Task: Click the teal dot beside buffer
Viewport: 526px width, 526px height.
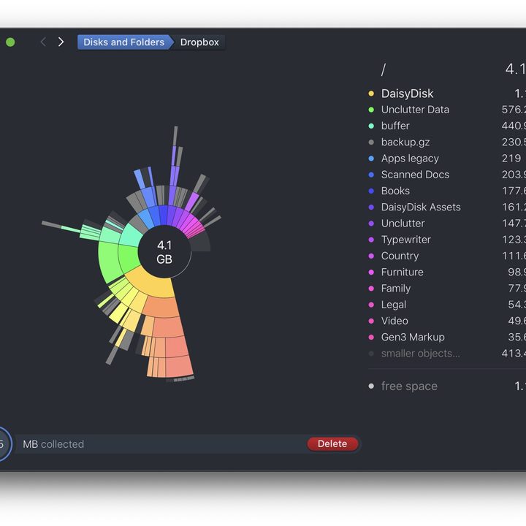Action: coord(371,126)
